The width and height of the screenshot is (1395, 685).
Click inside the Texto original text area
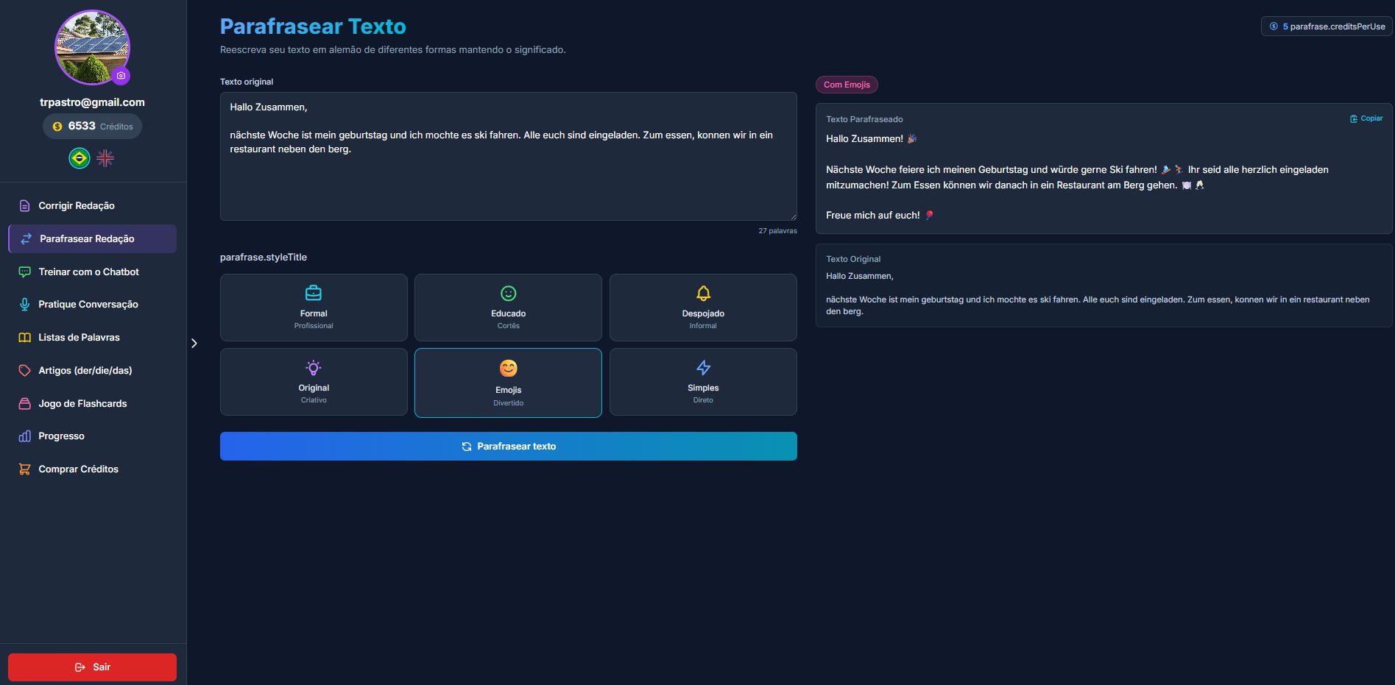(508, 177)
